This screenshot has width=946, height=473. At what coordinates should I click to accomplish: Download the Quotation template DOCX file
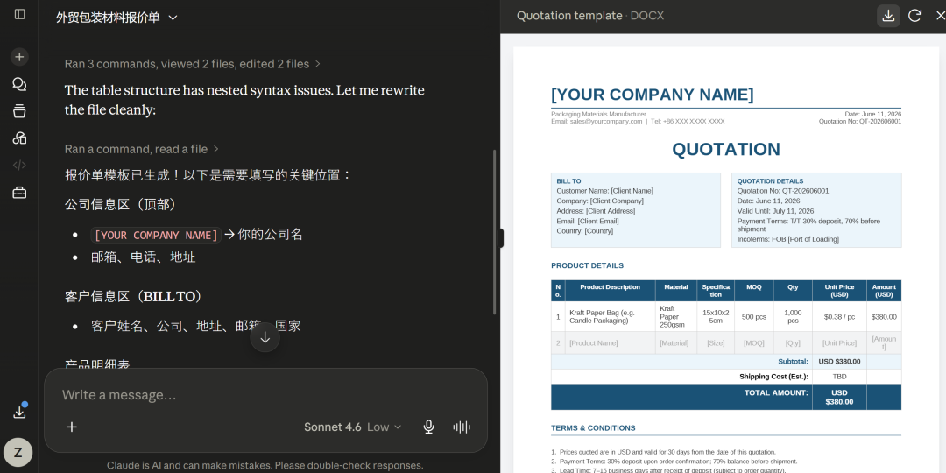(888, 16)
